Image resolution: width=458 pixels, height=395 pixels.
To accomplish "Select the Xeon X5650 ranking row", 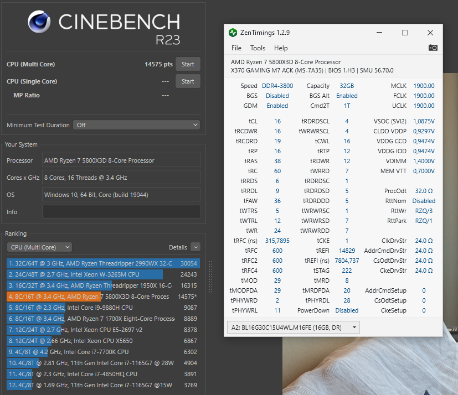I will [x=103, y=341].
